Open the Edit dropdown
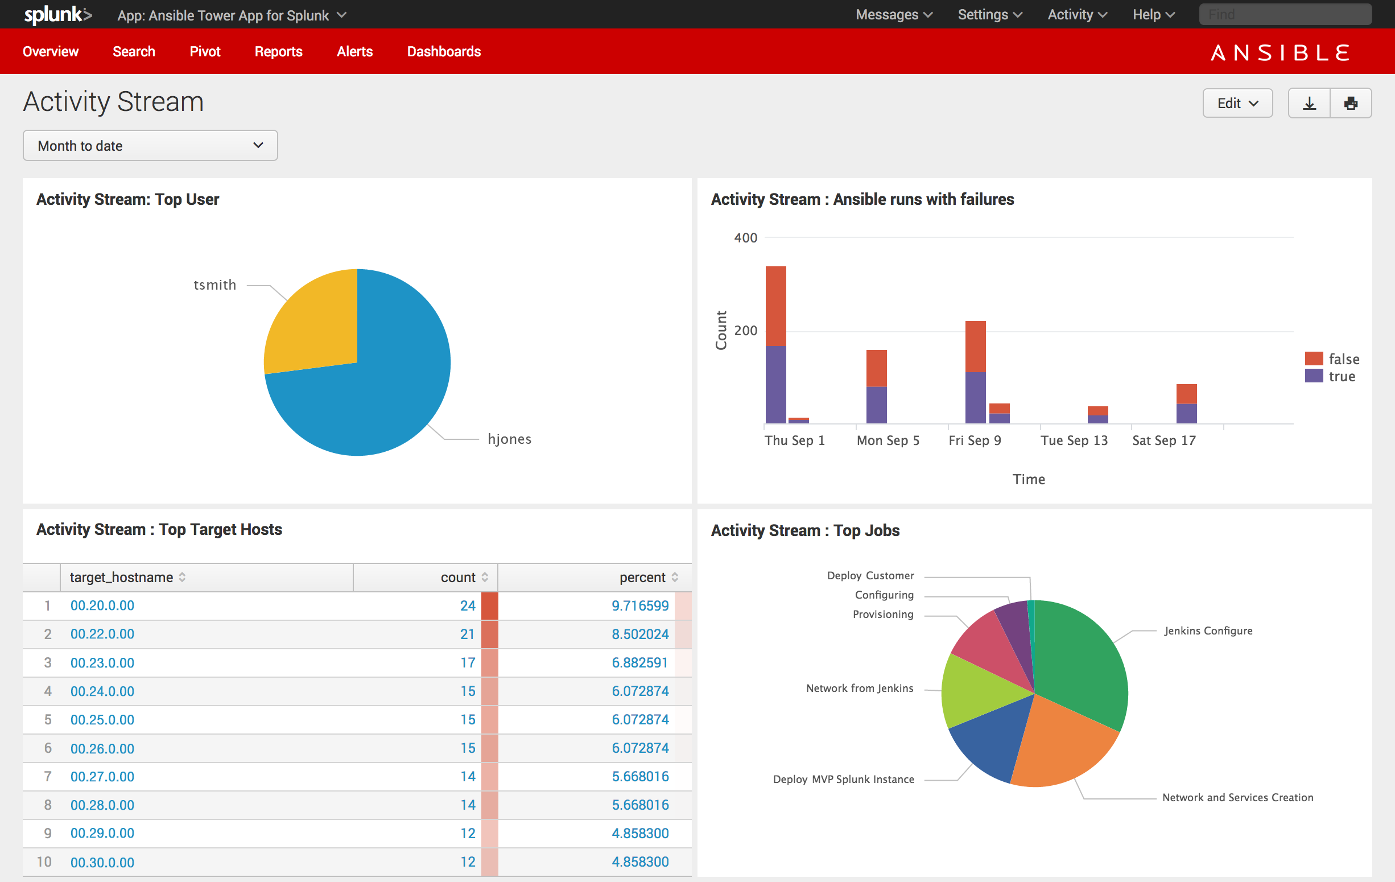Image resolution: width=1395 pixels, height=882 pixels. coord(1237,103)
